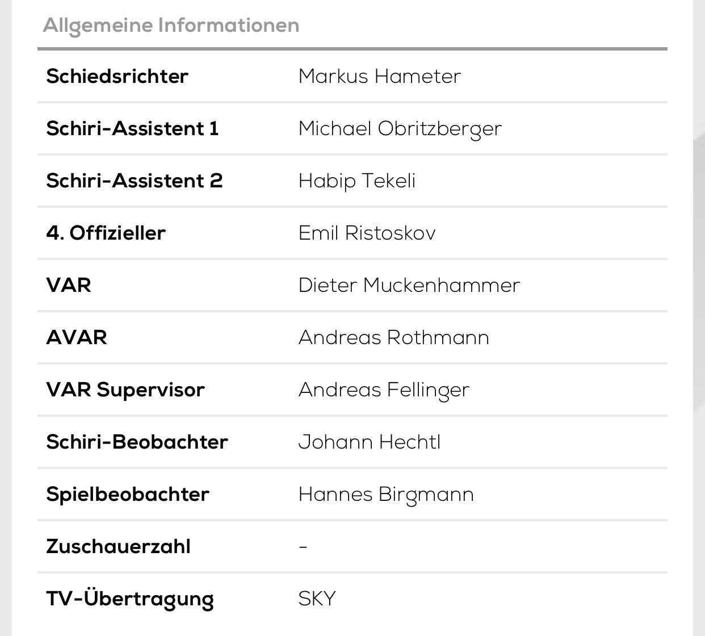Open the Johann Hechtl observer entry
The height and width of the screenshot is (636, 705).
(370, 442)
